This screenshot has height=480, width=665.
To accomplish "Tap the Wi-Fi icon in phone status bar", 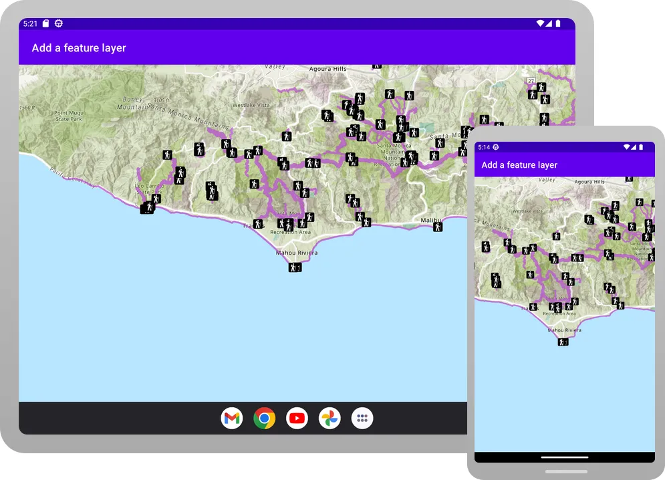I will click(x=626, y=147).
